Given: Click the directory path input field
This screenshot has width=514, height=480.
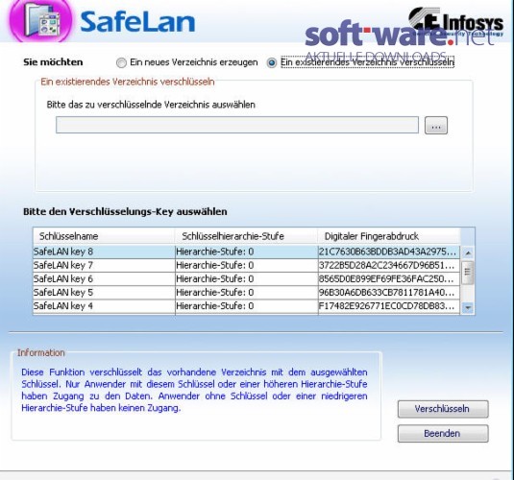Looking at the screenshot, I should (x=237, y=125).
